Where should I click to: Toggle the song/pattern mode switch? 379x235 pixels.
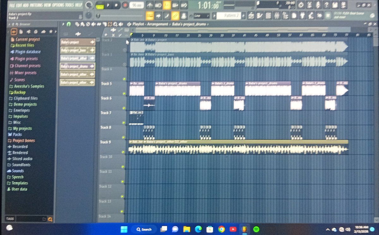tap(99, 6)
